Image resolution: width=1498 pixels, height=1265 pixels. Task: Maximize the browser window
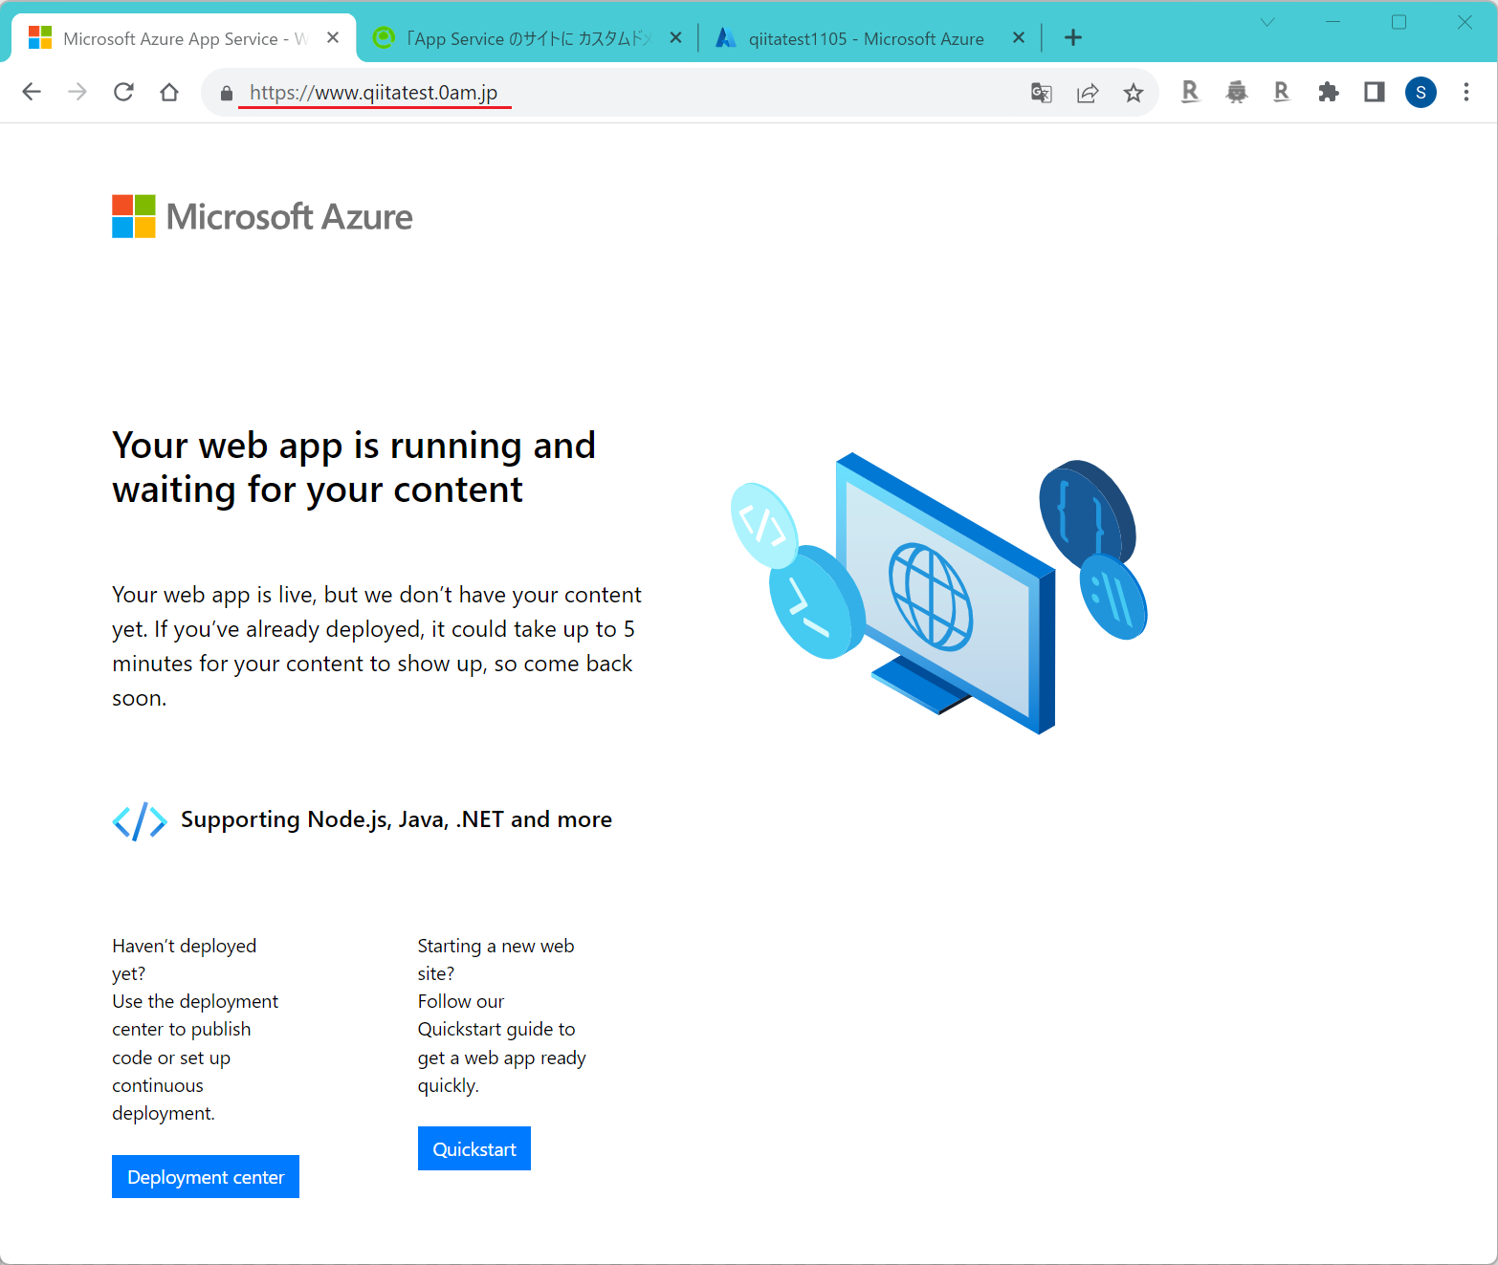[x=1399, y=22]
